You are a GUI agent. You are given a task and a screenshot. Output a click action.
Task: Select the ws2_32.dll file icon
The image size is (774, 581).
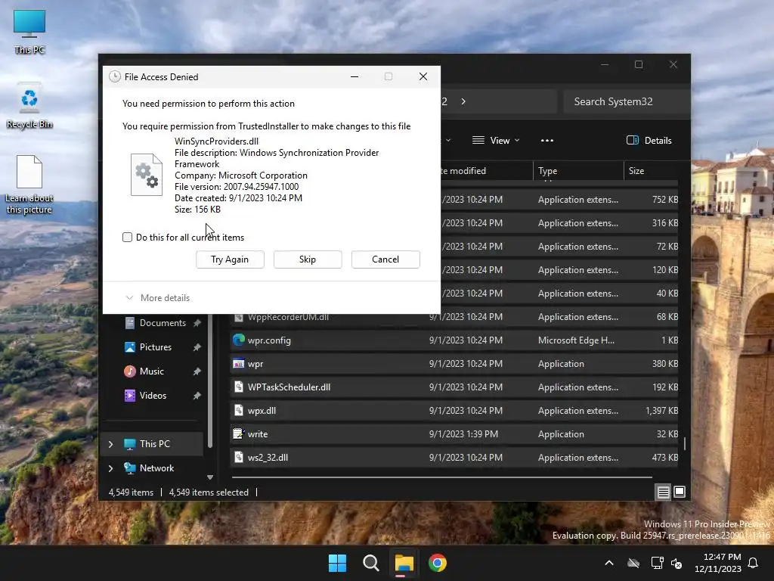click(238, 458)
